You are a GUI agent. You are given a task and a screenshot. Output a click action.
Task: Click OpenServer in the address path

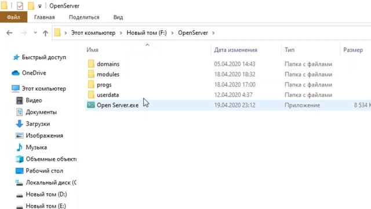[x=193, y=33]
